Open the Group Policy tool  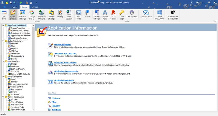point(105,15)
